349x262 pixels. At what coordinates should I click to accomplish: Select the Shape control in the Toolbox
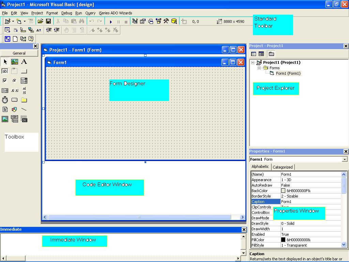coord(14,110)
